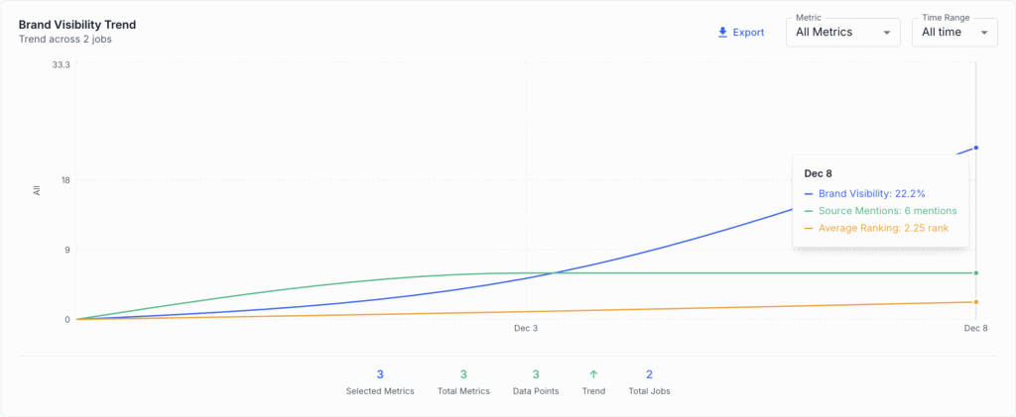Click the orange Average Ranking endpoint dot
Screen dimensions: 1016x417
click(x=976, y=302)
